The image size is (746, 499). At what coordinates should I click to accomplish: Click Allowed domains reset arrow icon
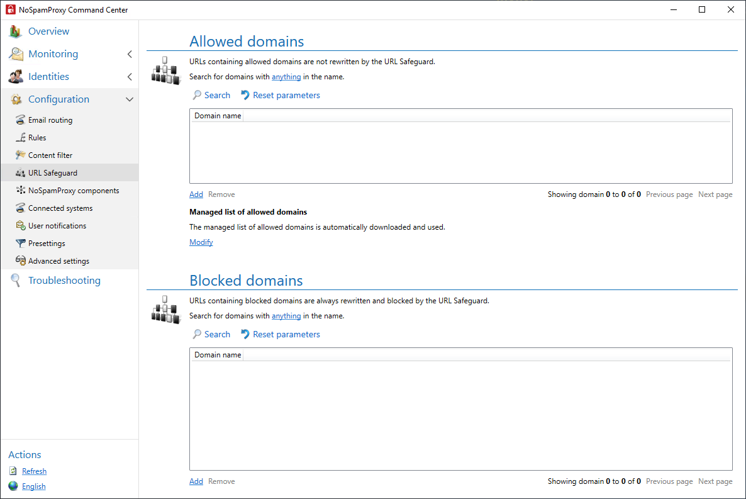(245, 95)
